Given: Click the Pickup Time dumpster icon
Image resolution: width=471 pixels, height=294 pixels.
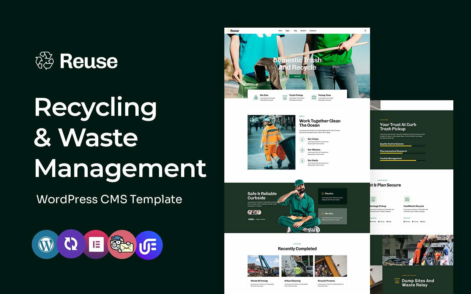Looking at the screenshot, I should [x=313, y=97].
